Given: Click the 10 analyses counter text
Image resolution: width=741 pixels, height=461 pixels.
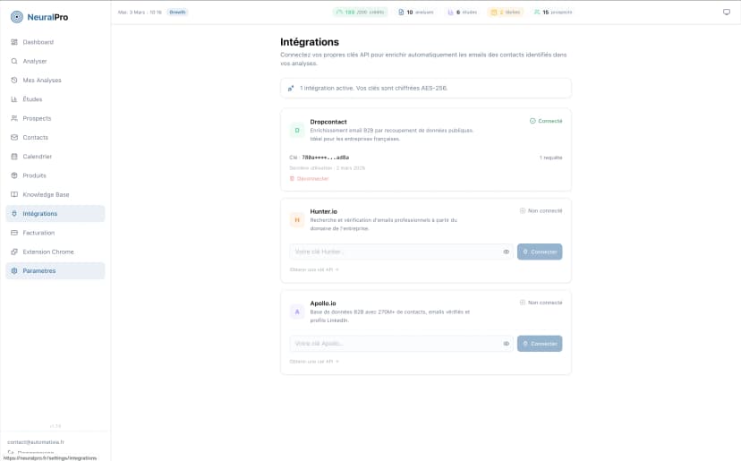Looking at the screenshot, I should [x=420, y=13].
